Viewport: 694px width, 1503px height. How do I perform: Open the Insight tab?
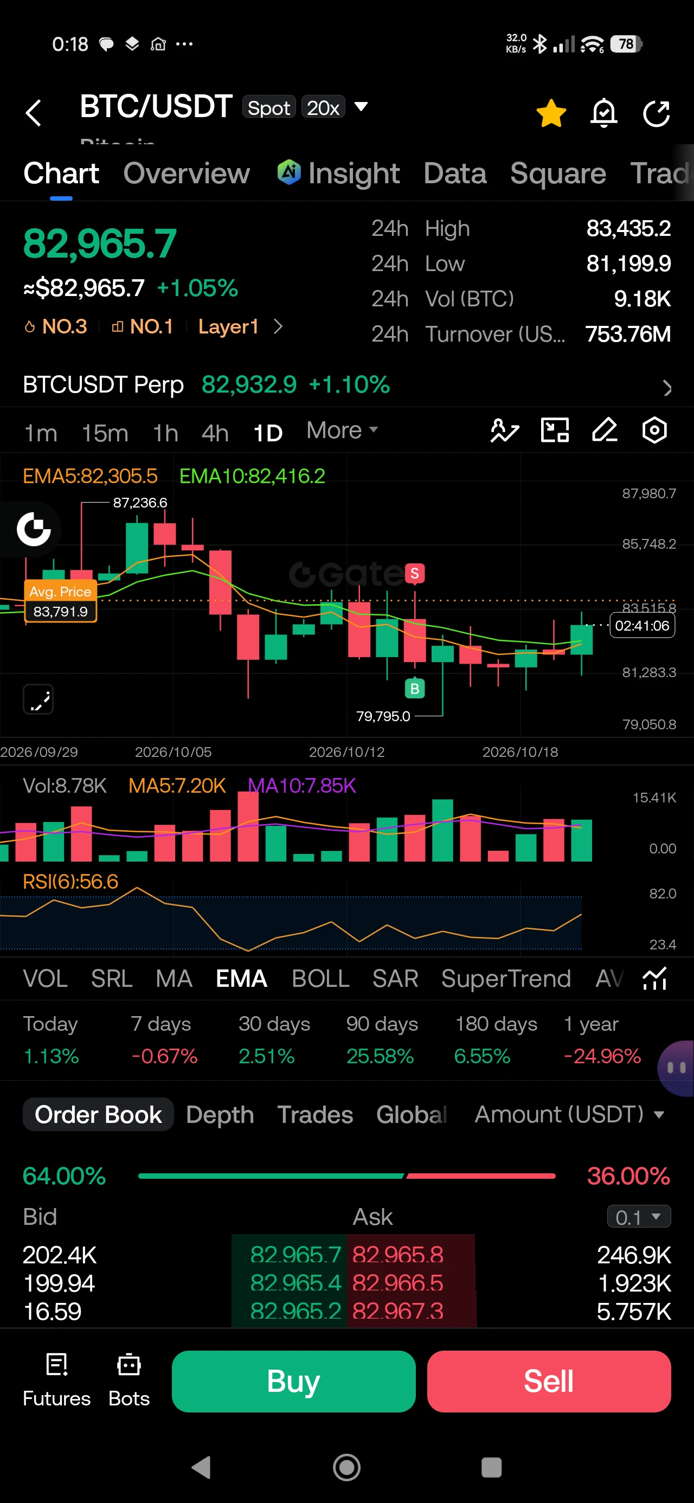point(338,174)
